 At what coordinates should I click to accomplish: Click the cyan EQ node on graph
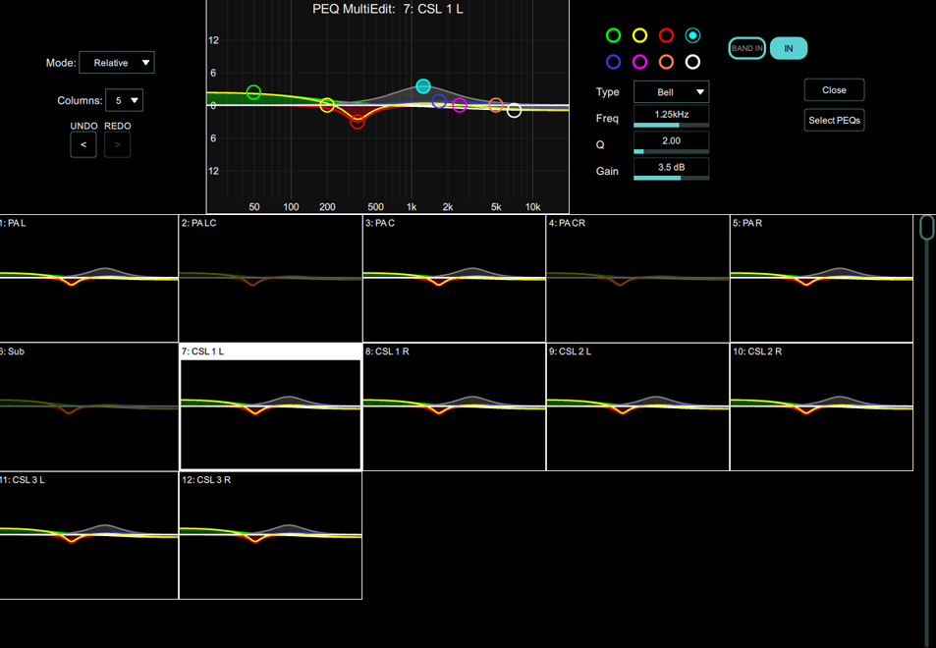click(x=423, y=86)
